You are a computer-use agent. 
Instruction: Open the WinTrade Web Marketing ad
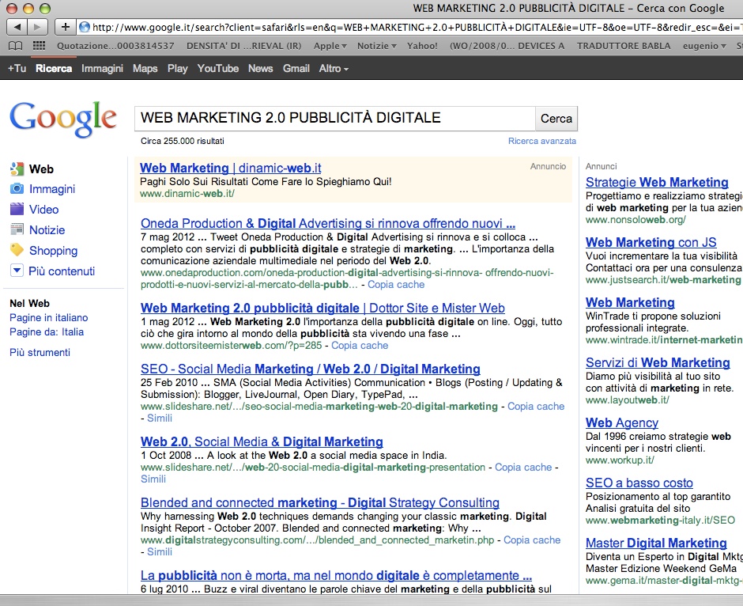(630, 302)
